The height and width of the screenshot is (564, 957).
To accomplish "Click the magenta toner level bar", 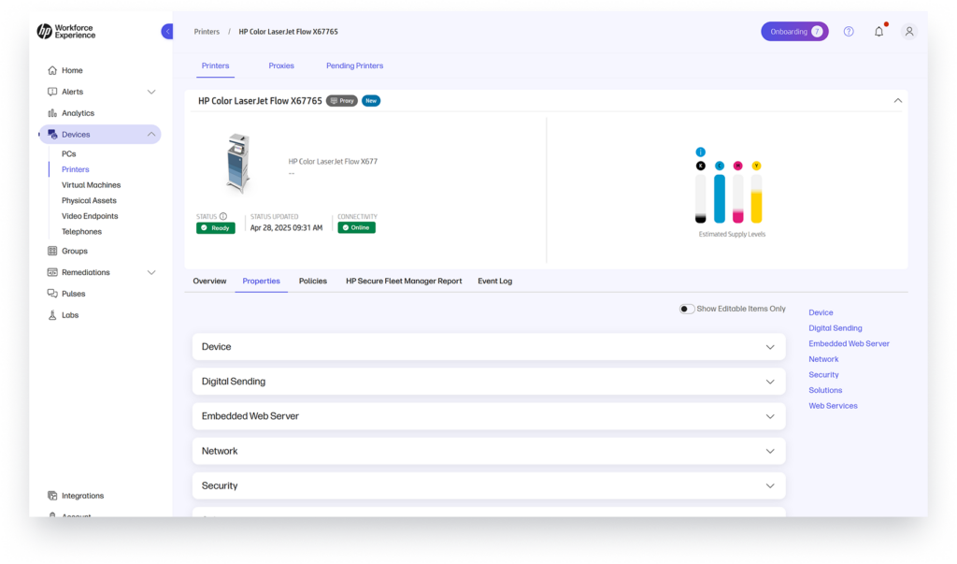I will (738, 198).
